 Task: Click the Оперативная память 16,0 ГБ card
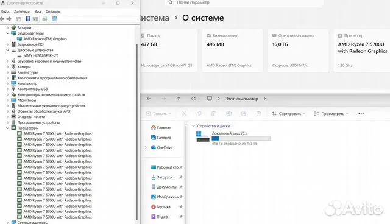click(298, 51)
